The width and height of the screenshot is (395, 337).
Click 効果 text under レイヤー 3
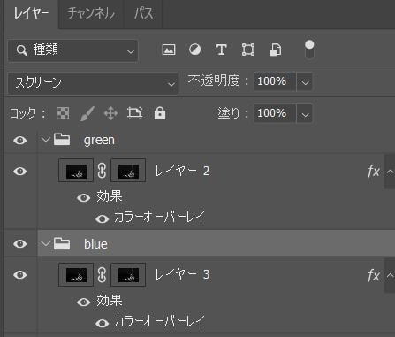[110, 301]
